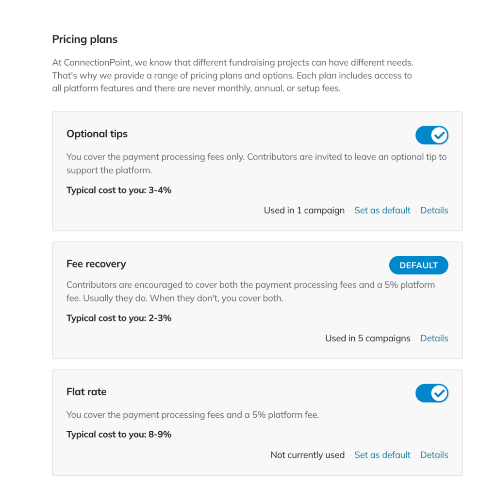Image resolution: width=497 pixels, height=494 pixels.
Task: Turn off the Flat rate toggle
Action: click(431, 393)
